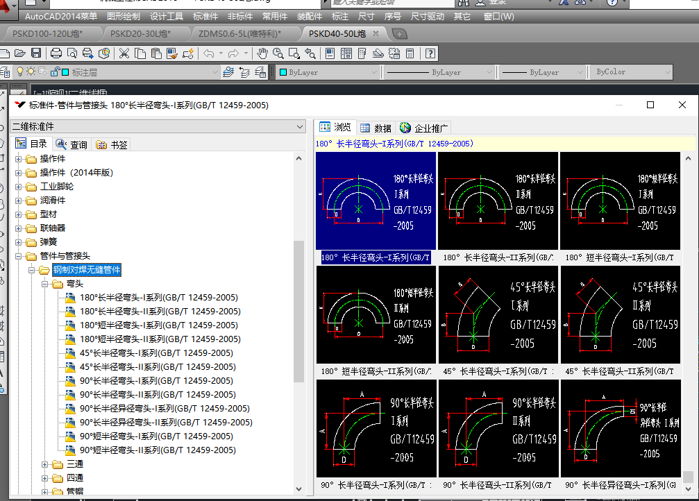Expand the 工业脚轮 folder
Viewport: 699px width, 501px height.
pos(18,187)
